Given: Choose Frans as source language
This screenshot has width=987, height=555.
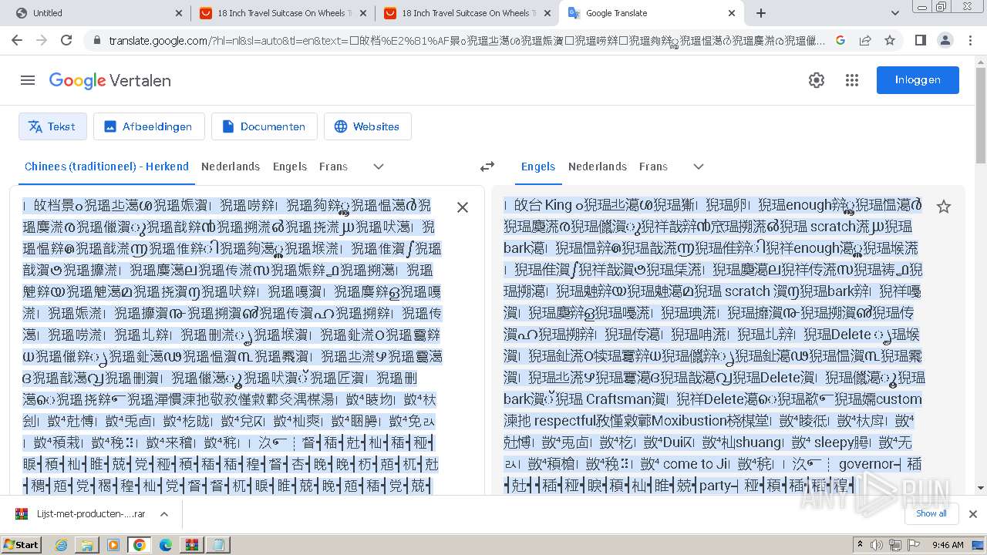Looking at the screenshot, I should pyautogui.click(x=333, y=166).
